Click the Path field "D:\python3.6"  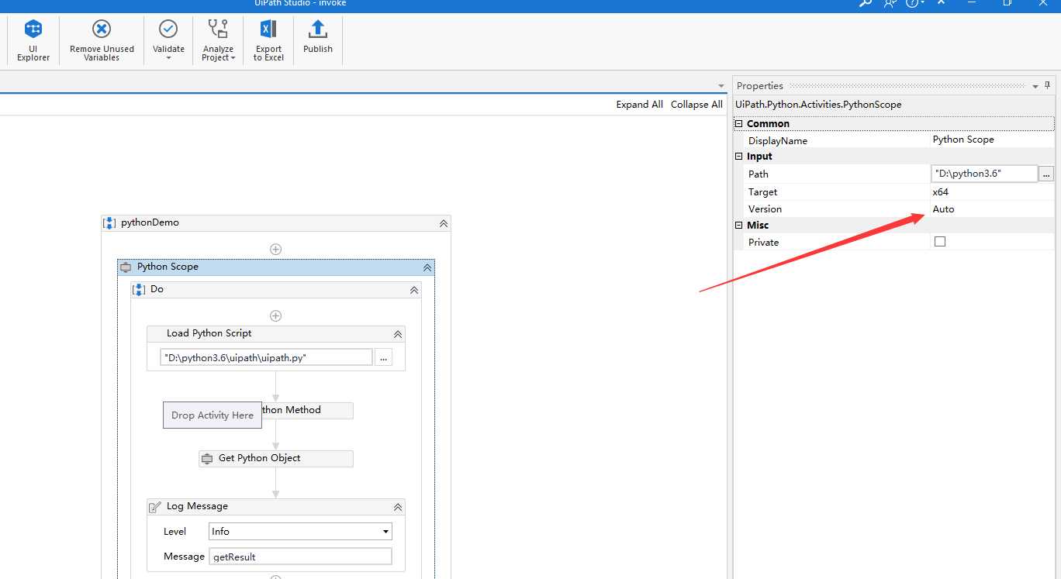point(984,174)
